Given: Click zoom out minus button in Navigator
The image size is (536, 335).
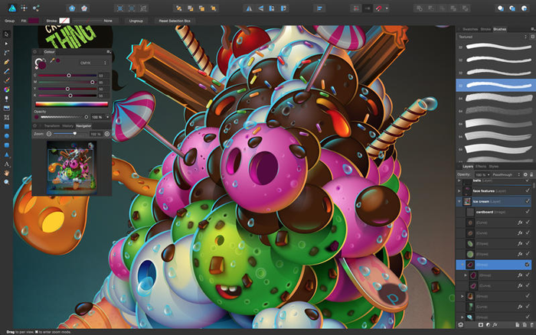Looking at the screenshot, I should (49, 134).
